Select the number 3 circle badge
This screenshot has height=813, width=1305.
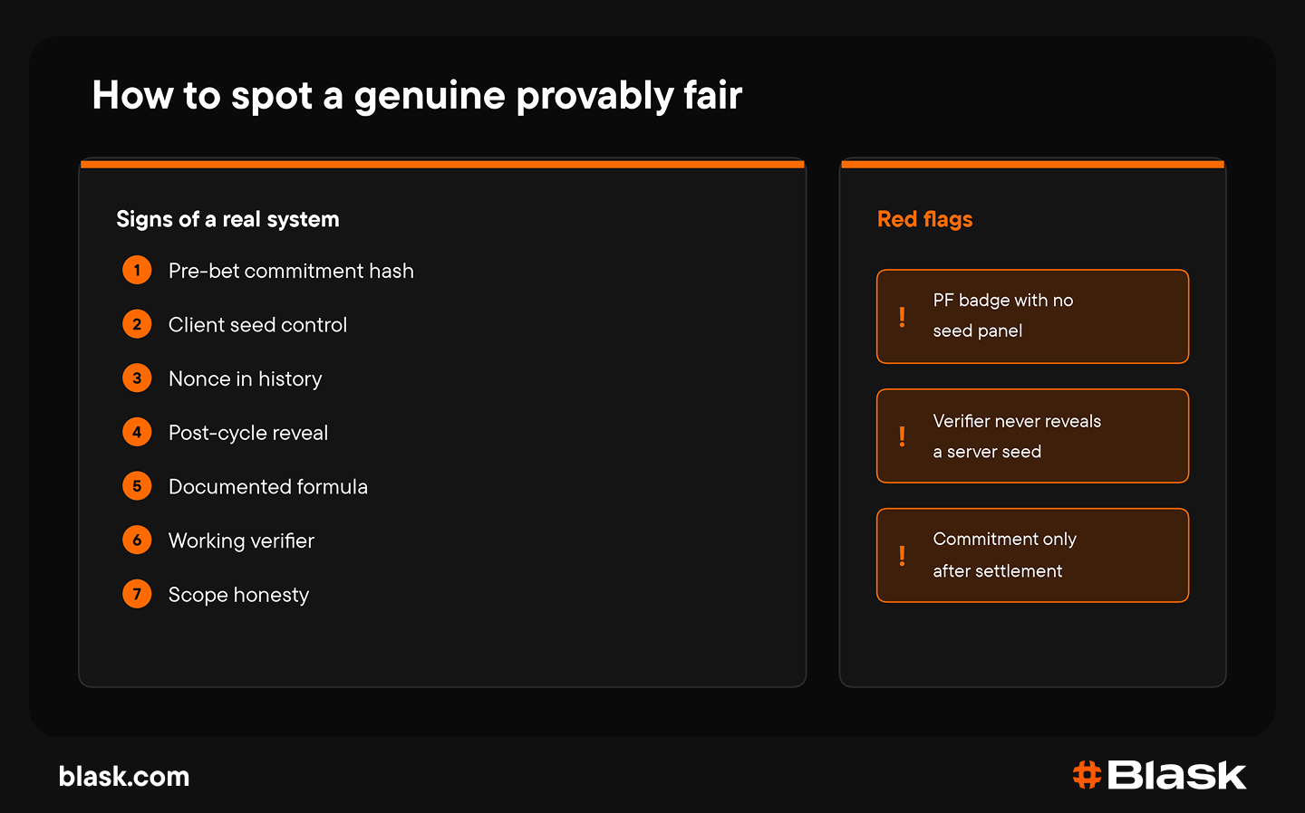tap(137, 378)
